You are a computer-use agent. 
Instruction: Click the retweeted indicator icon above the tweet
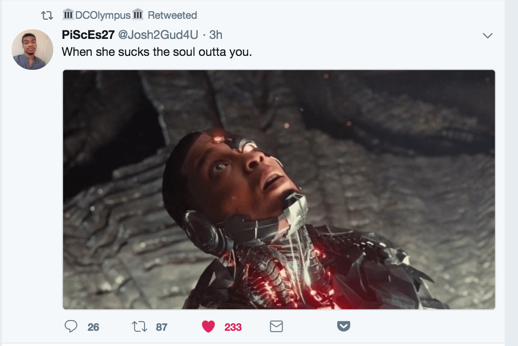(x=47, y=16)
